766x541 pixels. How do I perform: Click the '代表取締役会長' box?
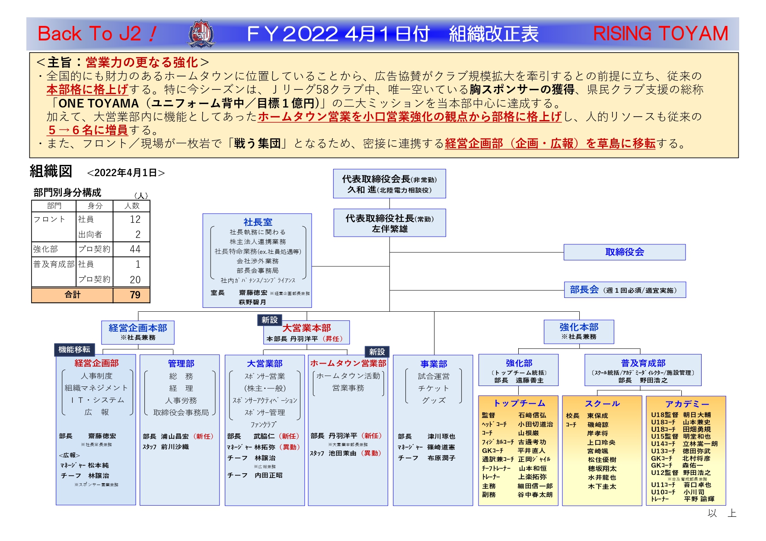click(389, 184)
